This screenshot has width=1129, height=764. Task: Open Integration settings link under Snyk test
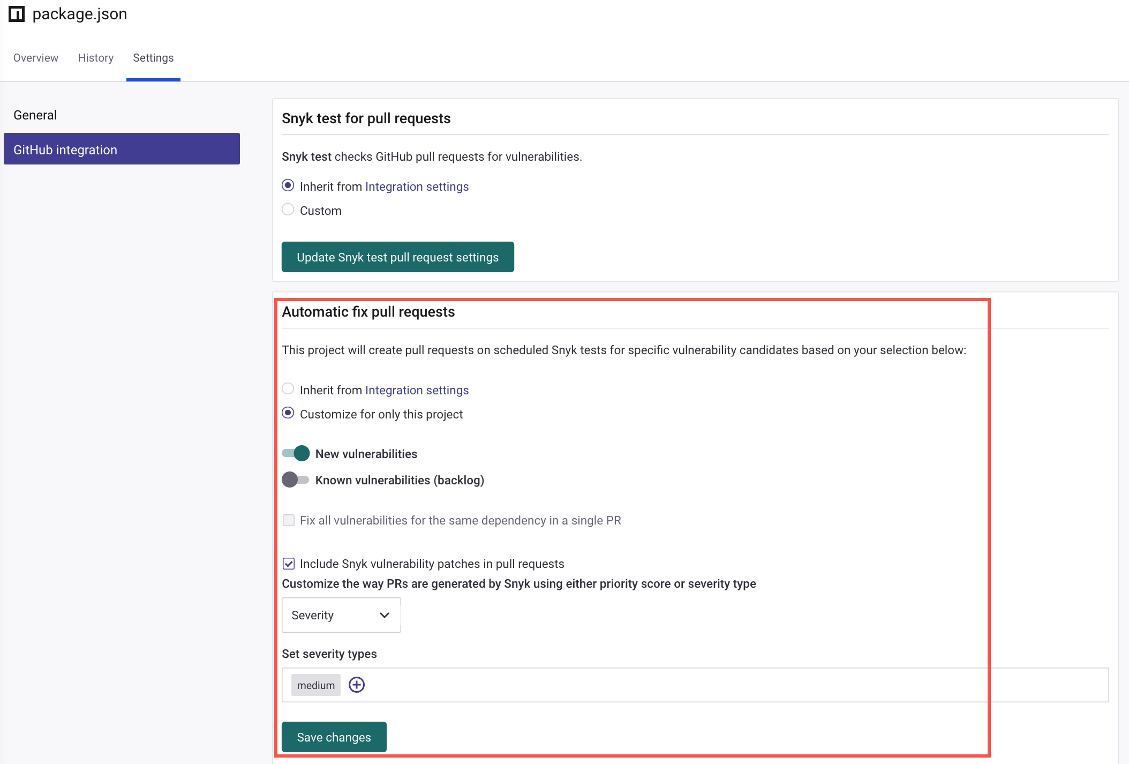click(417, 186)
